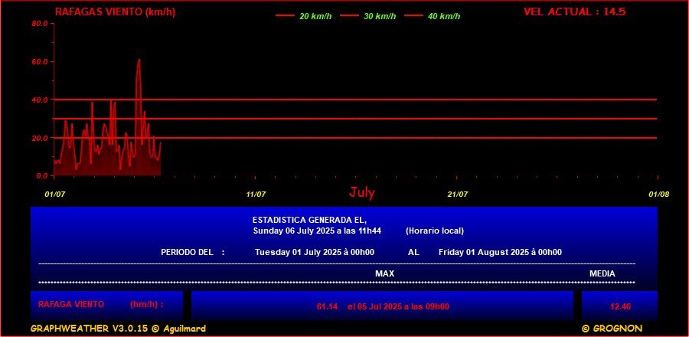Click the 80.0 y-axis label

point(40,23)
